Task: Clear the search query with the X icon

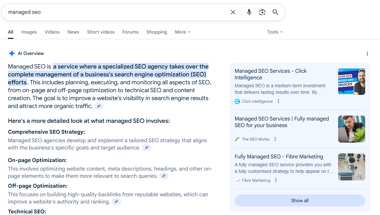Action: click(233, 12)
